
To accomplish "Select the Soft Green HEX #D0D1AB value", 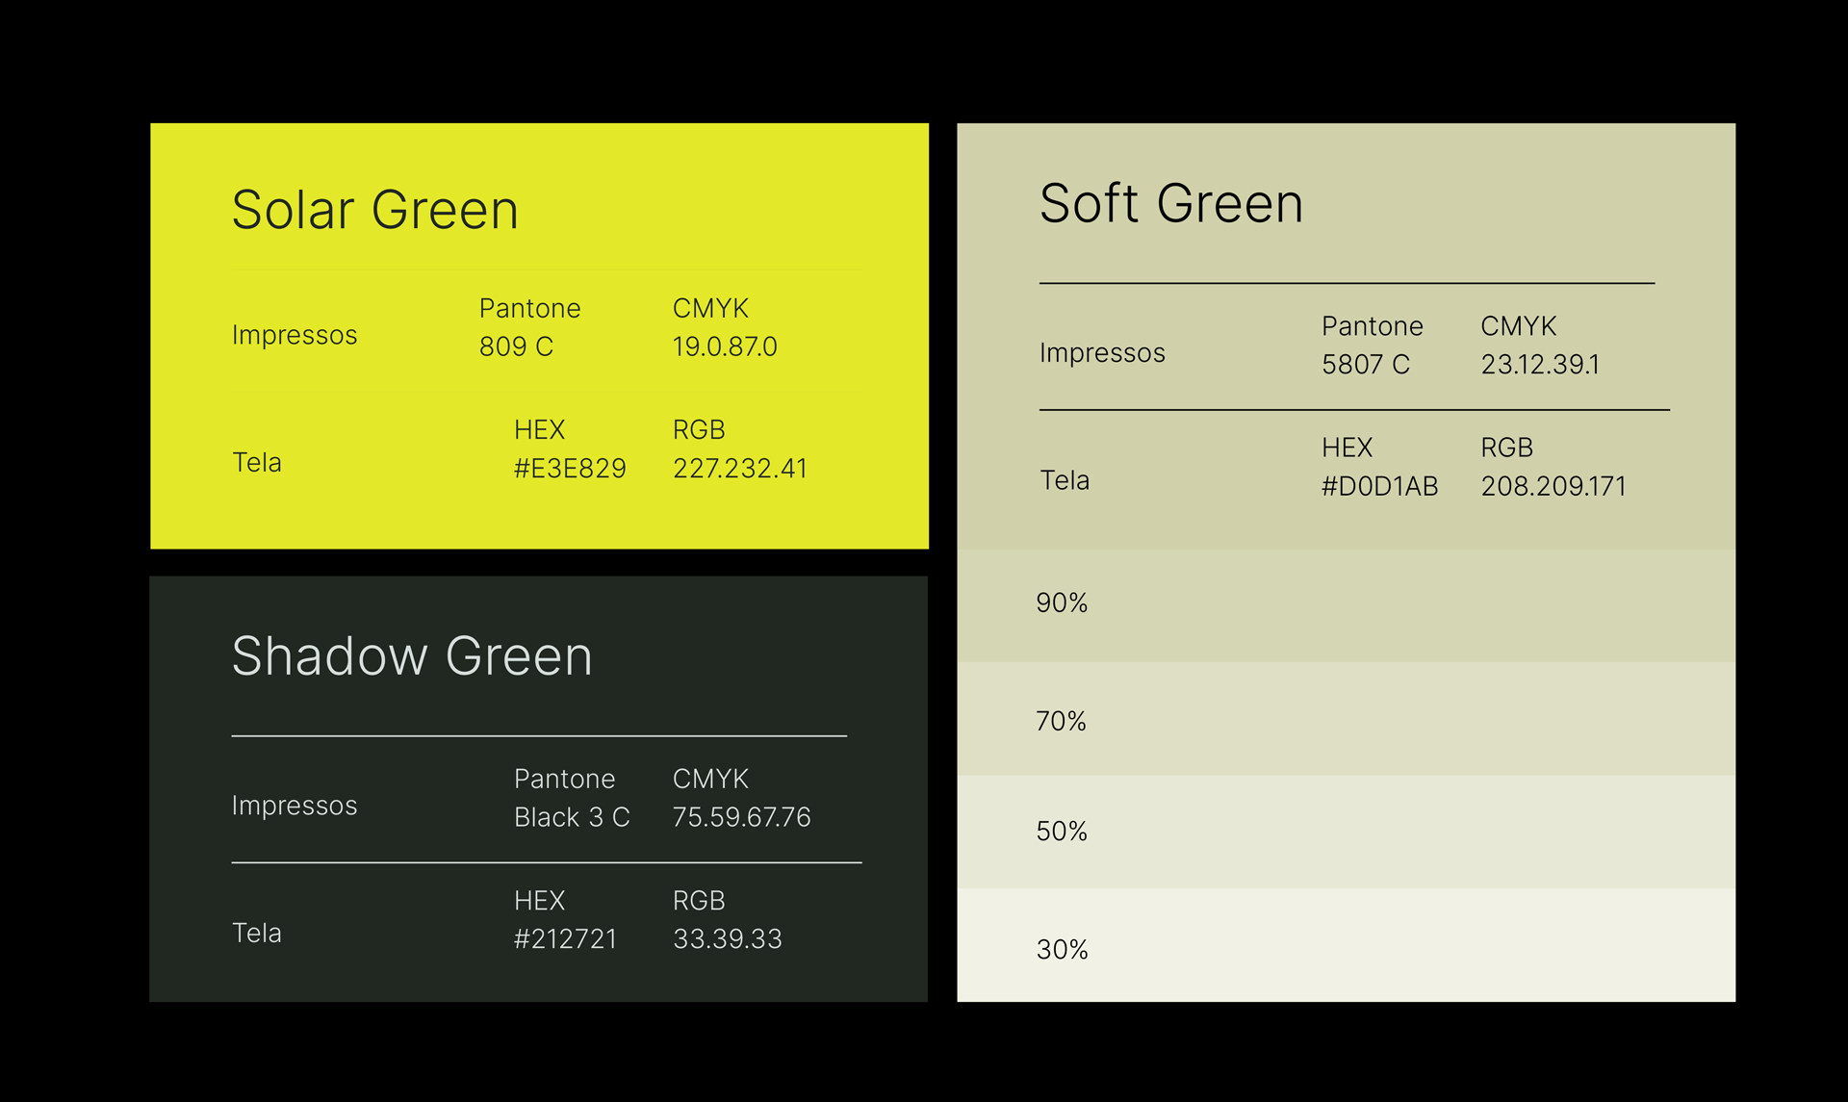I will point(1378,486).
